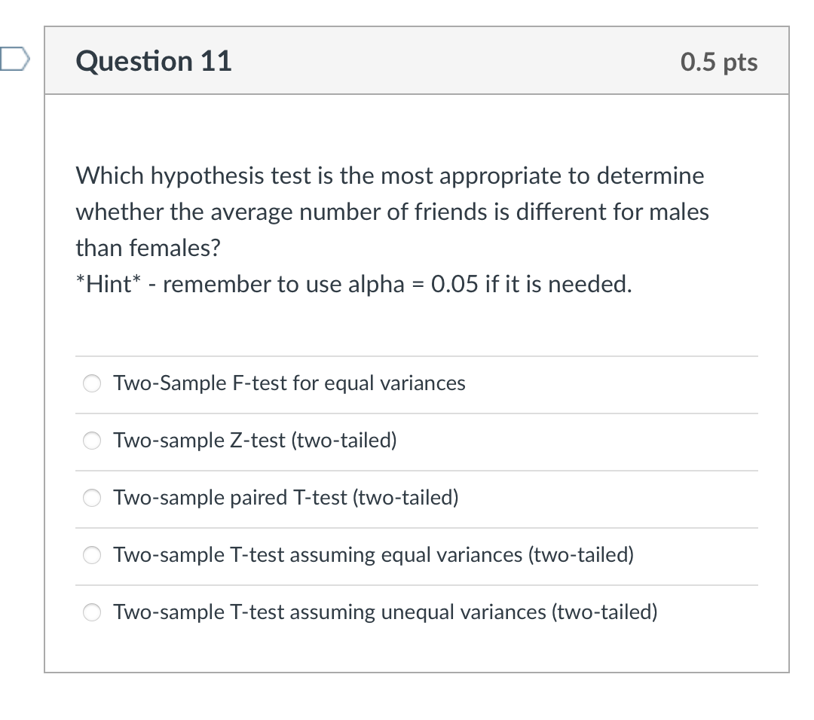The width and height of the screenshot is (814, 720).
Task: Select Two-sample Z-test (two-tailed) option
Action: click(91, 441)
